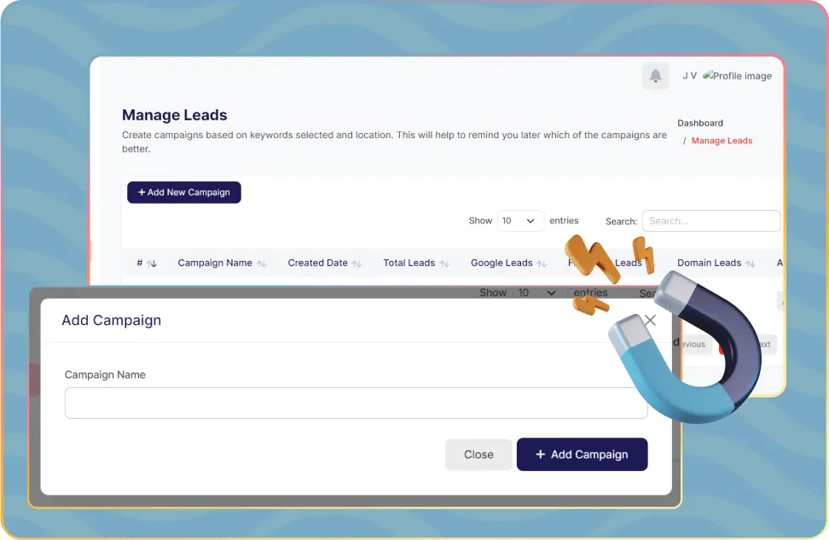Click the Manage Leads page heading
Image resolution: width=829 pixels, height=540 pixels.
(x=175, y=115)
